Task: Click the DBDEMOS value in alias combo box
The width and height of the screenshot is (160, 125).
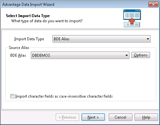Action: click(41, 55)
